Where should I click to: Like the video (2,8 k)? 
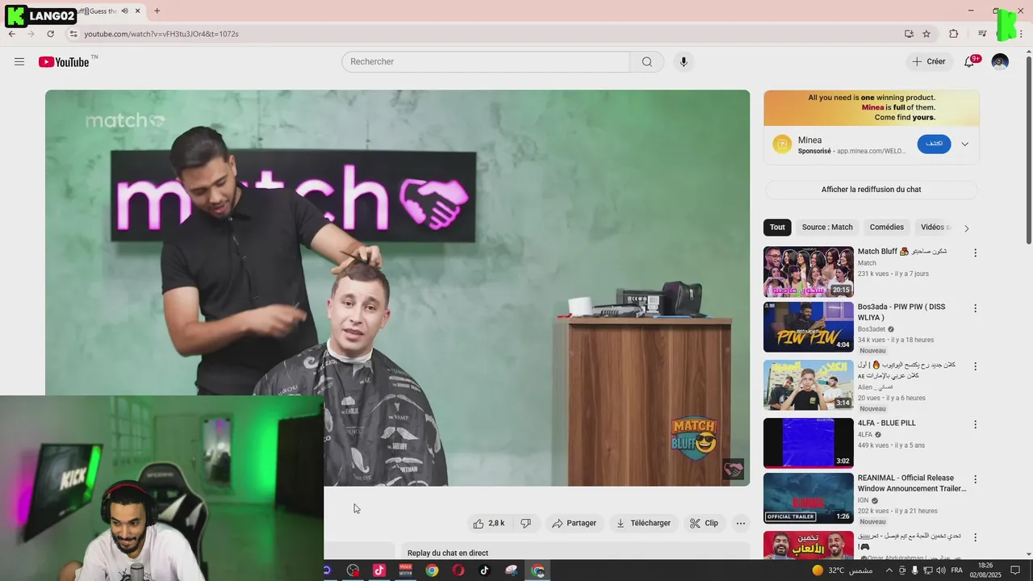(489, 523)
